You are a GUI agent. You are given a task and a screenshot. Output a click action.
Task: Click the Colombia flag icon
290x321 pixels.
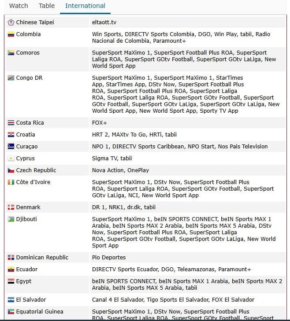11,34
